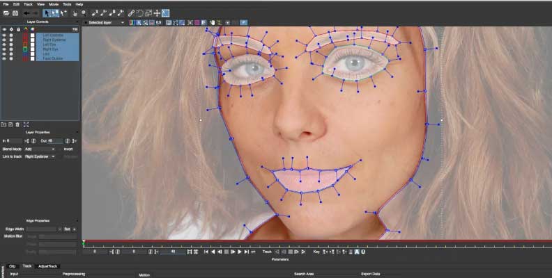This screenshot has height=278, width=552.
Task: Click the Save project icon
Action: pyautogui.click(x=15, y=13)
